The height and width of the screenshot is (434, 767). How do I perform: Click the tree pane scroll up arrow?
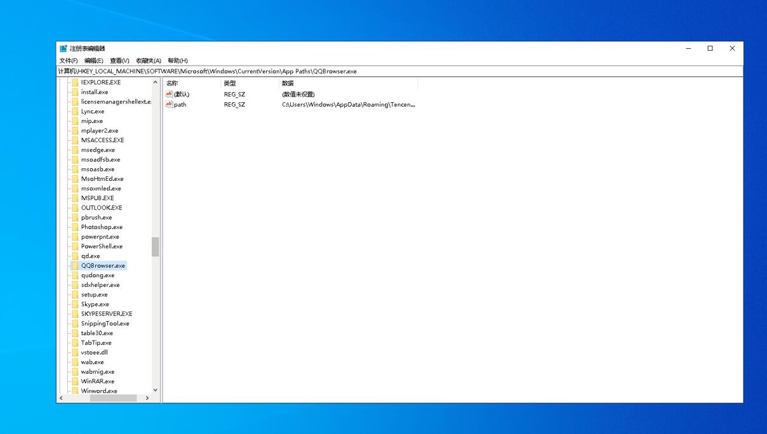coord(155,82)
